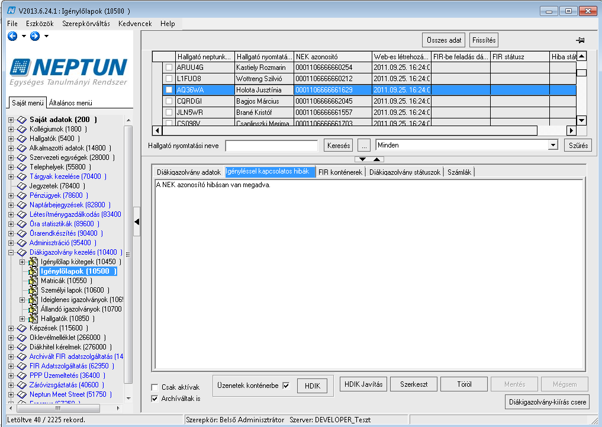The image size is (602, 427).
Task: Tick the checkbox in the JLN5WR row
Action: (x=169, y=113)
